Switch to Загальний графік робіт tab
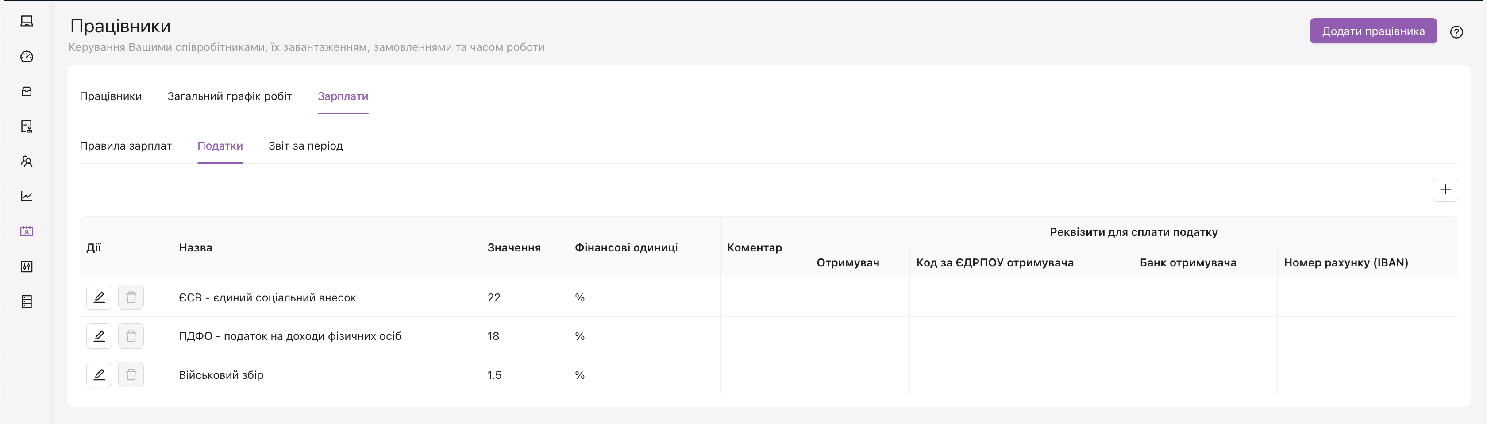This screenshot has width=1487, height=424. click(x=230, y=96)
